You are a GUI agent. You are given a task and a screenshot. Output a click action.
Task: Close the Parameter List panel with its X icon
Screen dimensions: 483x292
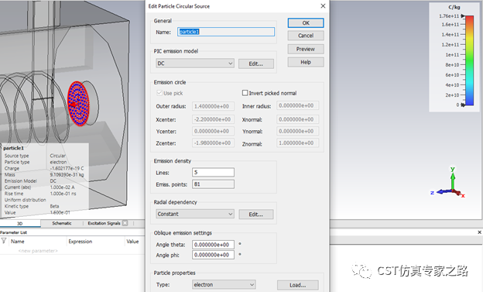(479, 232)
